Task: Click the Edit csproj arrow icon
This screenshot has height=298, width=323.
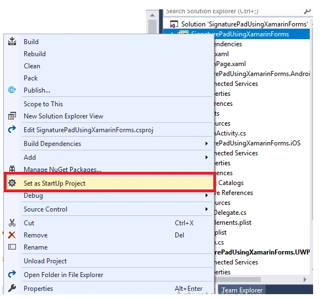Action: click(12, 129)
